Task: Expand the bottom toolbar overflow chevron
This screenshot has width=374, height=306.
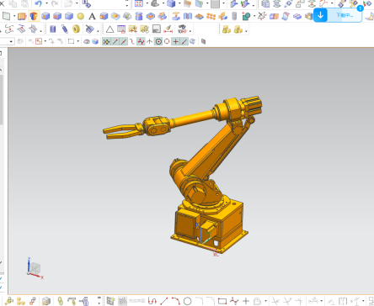Action: click(99, 300)
